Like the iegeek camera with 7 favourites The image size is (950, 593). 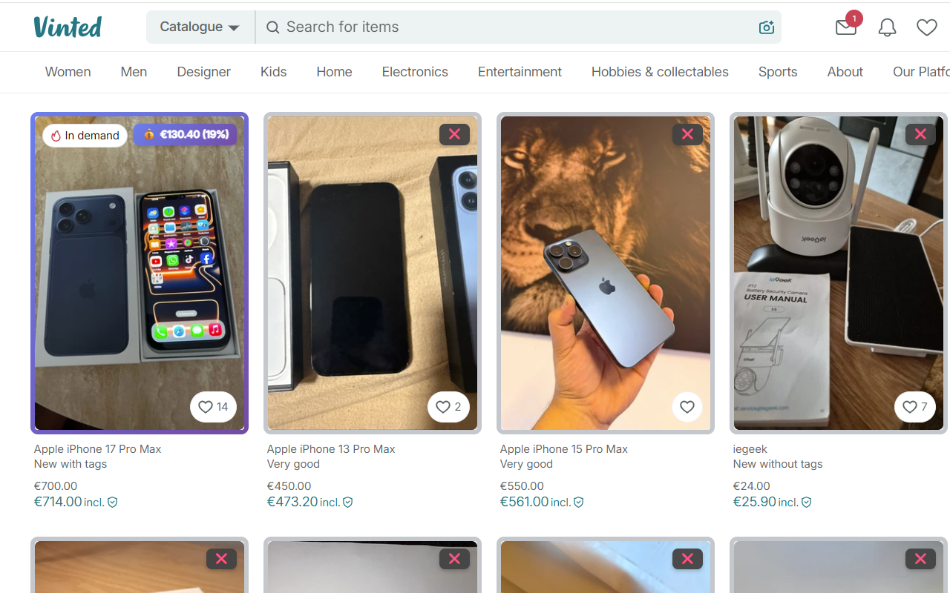915,407
